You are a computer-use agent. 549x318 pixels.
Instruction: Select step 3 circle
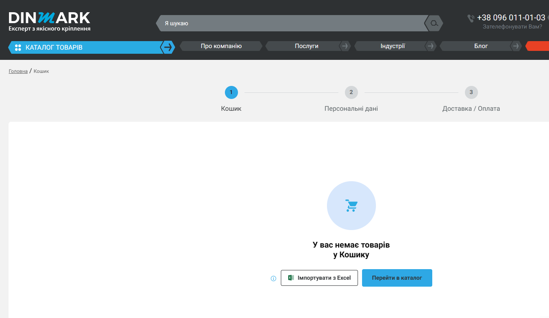coord(471,92)
